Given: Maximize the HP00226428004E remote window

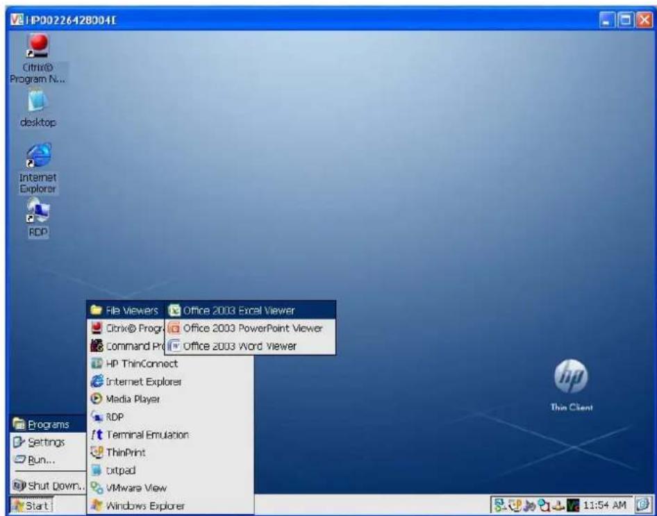Looking at the screenshot, I should coord(625,19).
